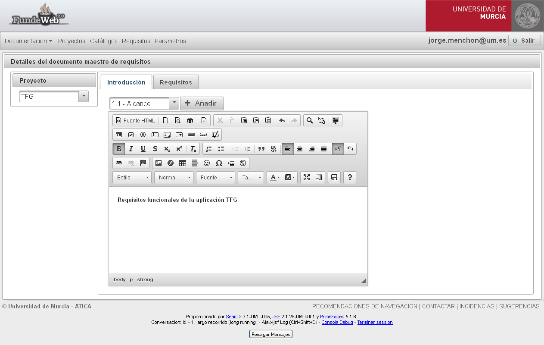This screenshot has width=544, height=345.
Task: Toggle Italic formatting
Action: [x=131, y=149]
